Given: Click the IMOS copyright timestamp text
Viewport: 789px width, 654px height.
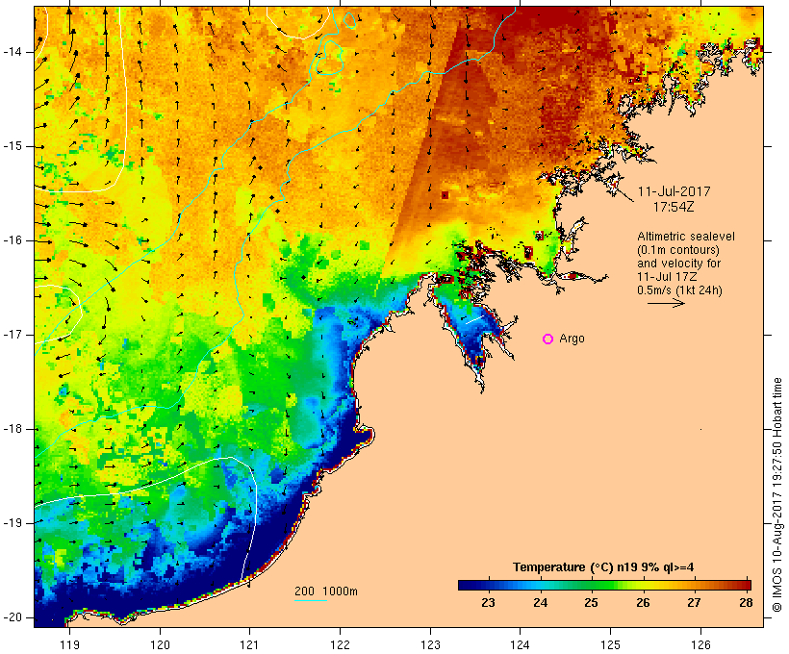Looking at the screenshot, I should [777, 495].
